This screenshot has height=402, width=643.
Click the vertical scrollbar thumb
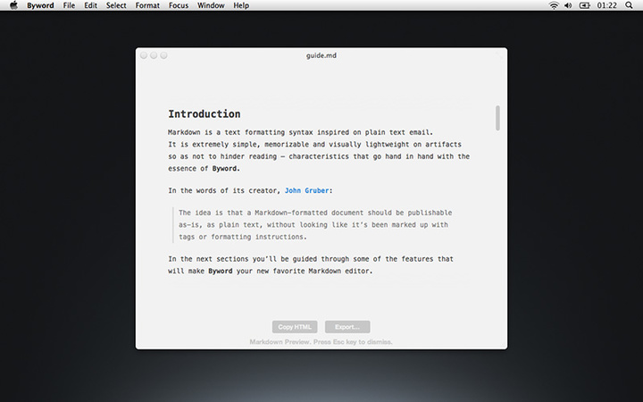click(497, 118)
